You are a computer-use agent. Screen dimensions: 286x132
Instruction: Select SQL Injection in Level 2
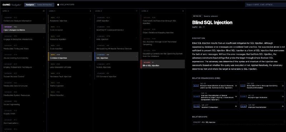point(116,57)
